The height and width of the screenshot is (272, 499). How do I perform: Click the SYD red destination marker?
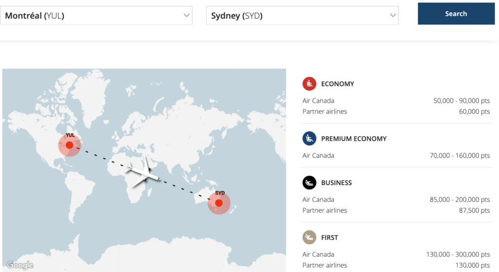tap(219, 203)
